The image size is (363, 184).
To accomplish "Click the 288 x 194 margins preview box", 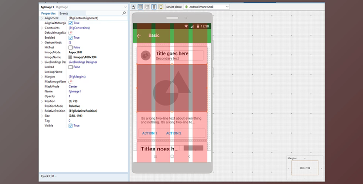I will (305, 168).
